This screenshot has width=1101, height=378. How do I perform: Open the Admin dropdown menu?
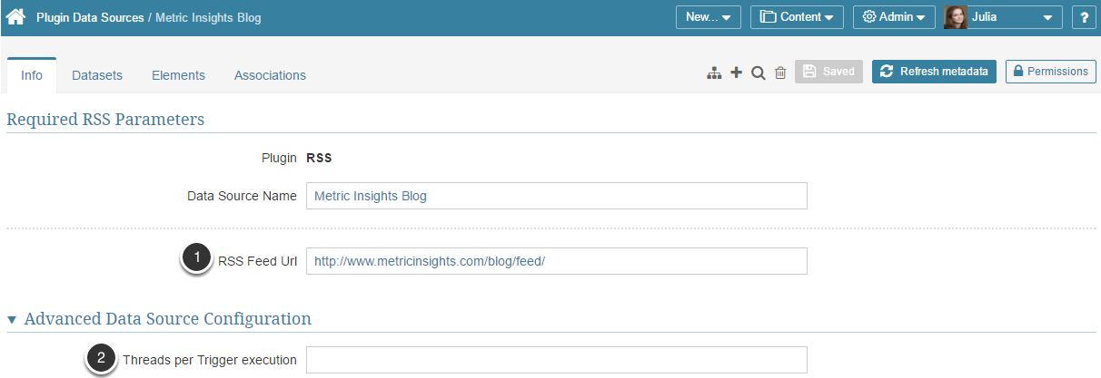[894, 17]
